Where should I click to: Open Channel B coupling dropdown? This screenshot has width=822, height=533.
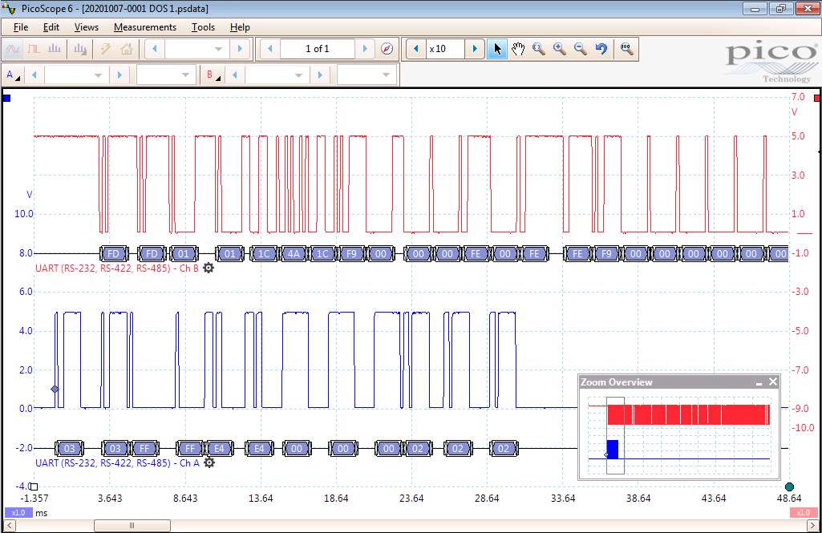pos(366,75)
